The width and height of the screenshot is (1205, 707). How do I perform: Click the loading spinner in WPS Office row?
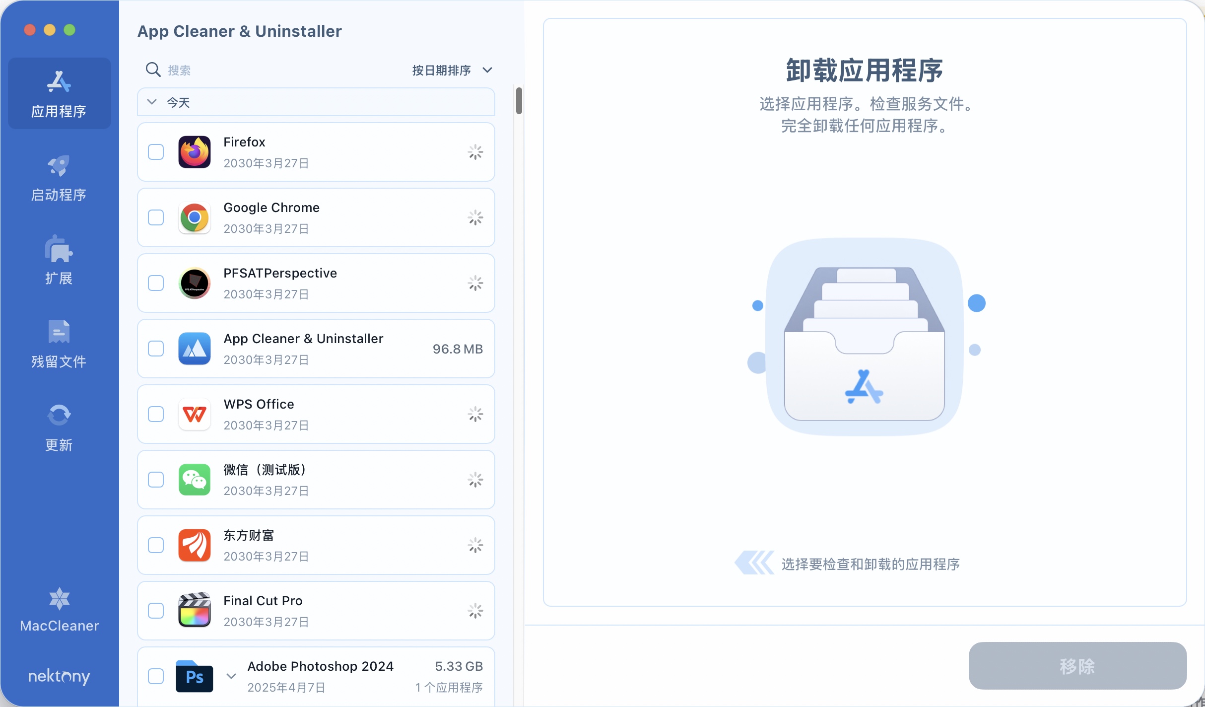[475, 414]
